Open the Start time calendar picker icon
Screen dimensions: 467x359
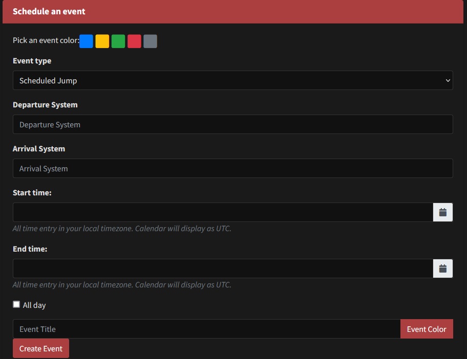coord(442,212)
